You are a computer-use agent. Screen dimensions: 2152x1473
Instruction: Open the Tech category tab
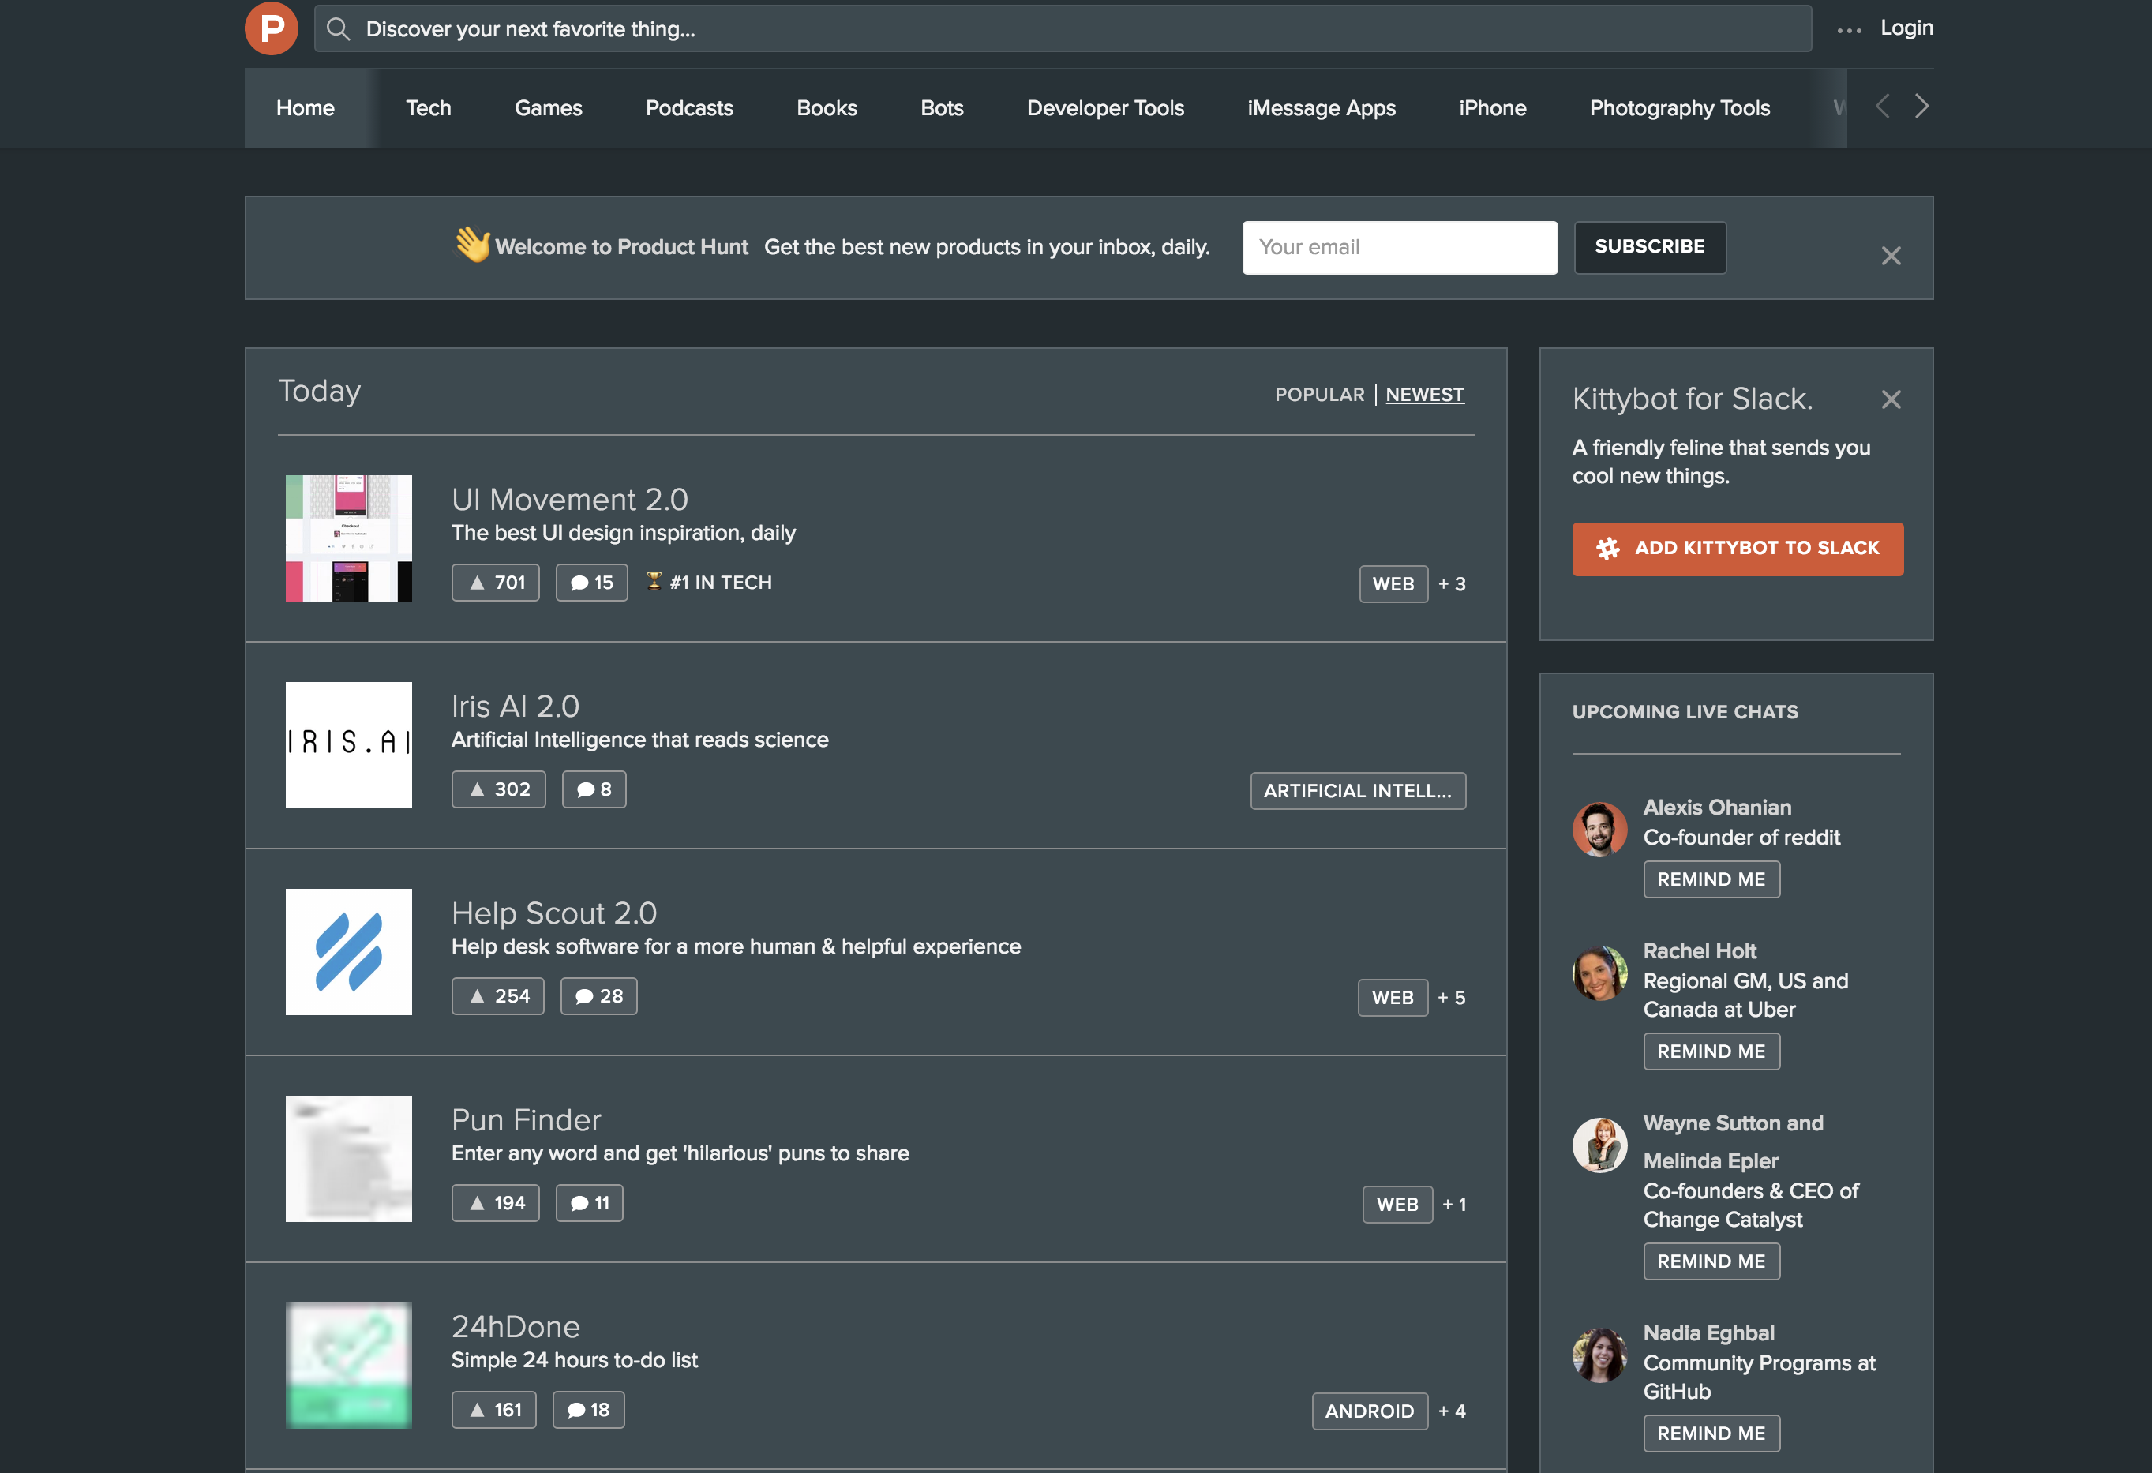[428, 107]
